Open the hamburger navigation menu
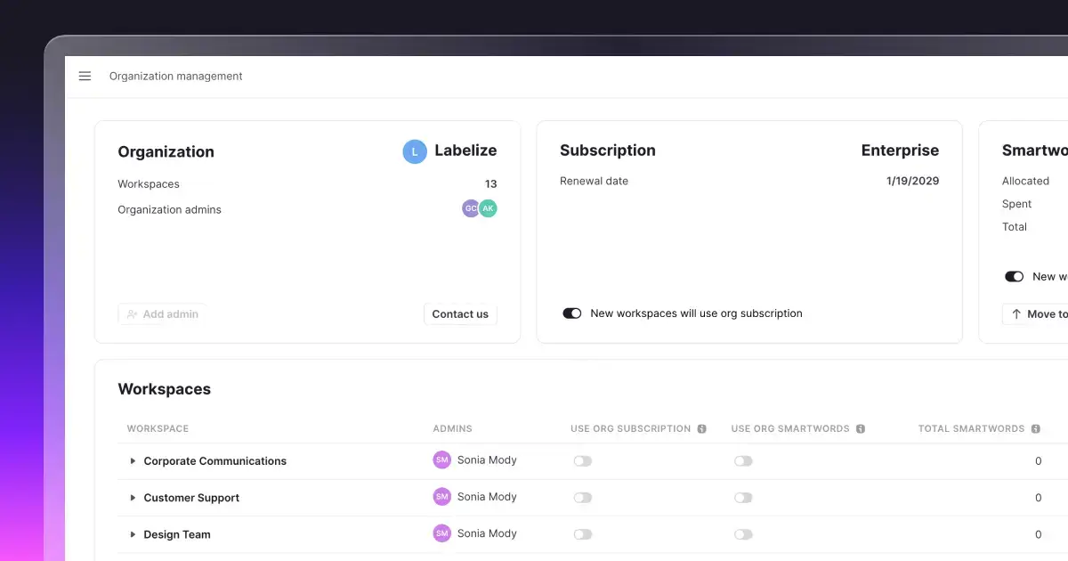 (x=85, y=76)
